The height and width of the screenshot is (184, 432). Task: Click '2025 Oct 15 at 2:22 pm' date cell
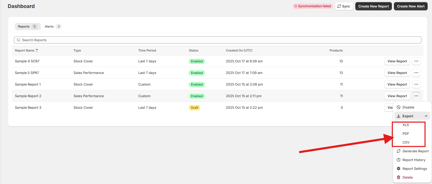click(244, 107)
